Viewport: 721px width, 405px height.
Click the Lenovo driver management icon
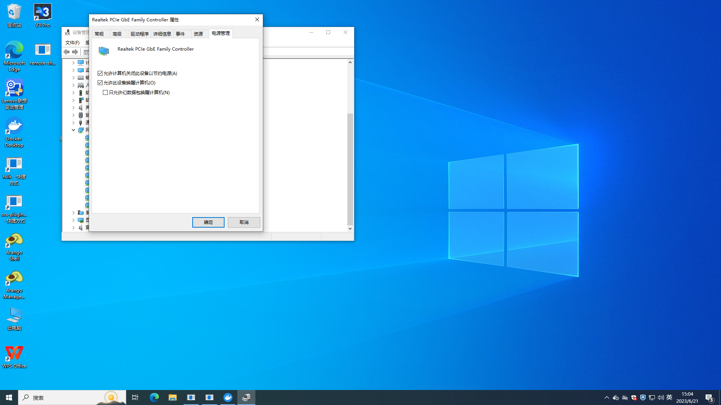point(14,94)
